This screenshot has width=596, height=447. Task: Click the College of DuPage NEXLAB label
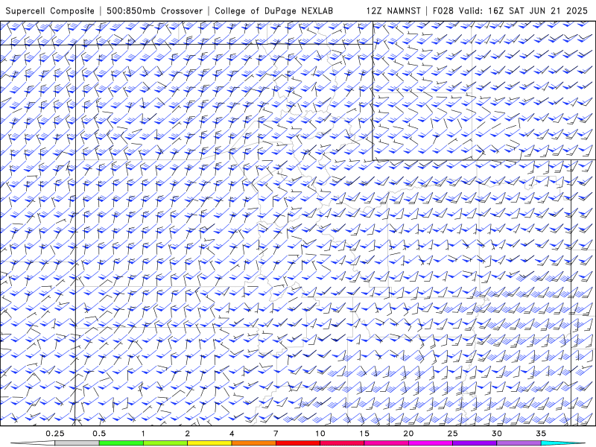tap(274, 10)
